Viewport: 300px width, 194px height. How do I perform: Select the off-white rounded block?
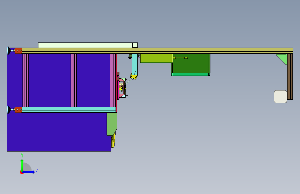(281, 97)
